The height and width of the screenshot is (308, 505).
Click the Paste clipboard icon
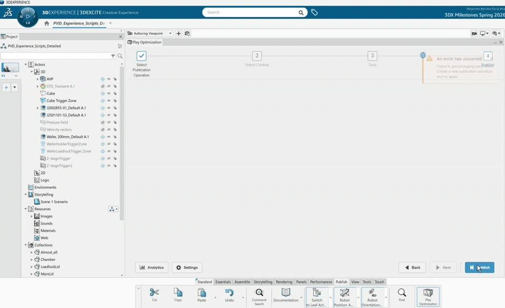click(x=201, y=293)
